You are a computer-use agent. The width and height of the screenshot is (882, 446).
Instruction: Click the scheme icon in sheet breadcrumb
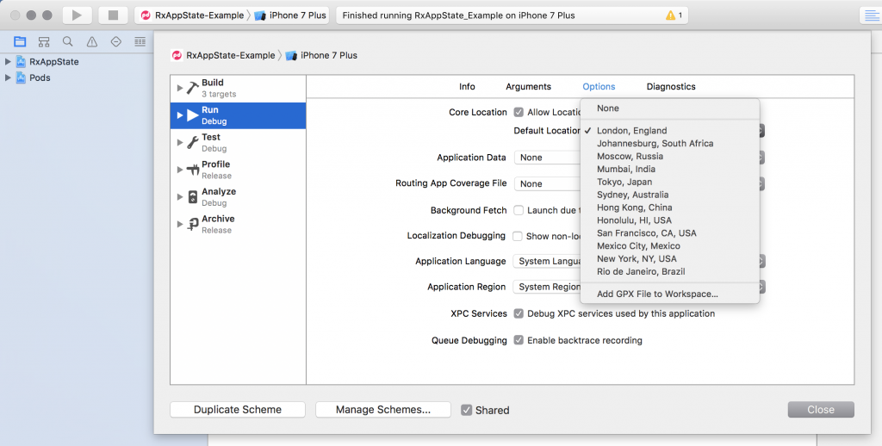(x=177, y=55)
